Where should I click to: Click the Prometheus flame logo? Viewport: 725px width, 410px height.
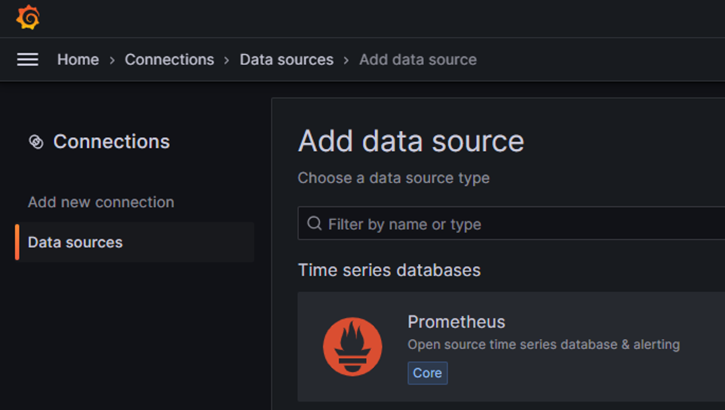click(352, 347)
